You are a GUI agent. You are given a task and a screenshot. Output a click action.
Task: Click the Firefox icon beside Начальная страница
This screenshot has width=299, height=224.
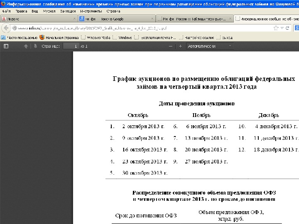point(42,37)
